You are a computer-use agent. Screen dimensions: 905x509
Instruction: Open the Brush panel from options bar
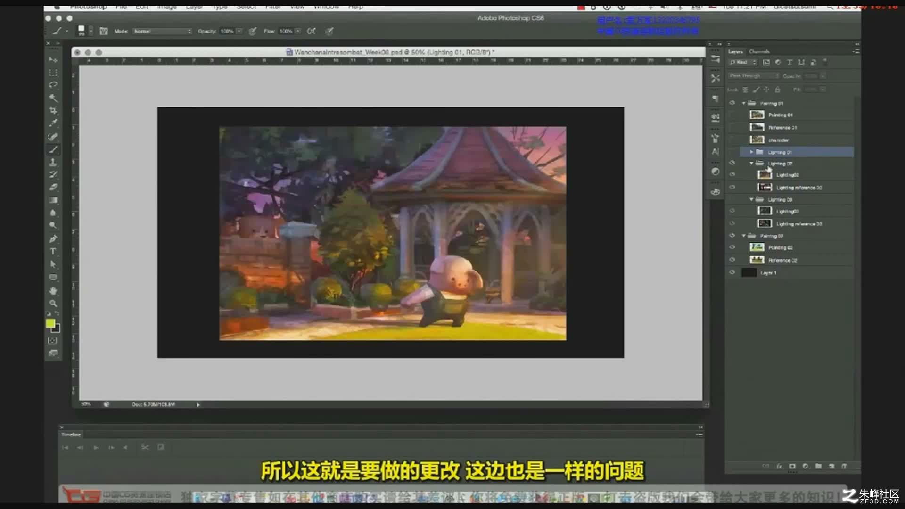(x=104, y=31)
